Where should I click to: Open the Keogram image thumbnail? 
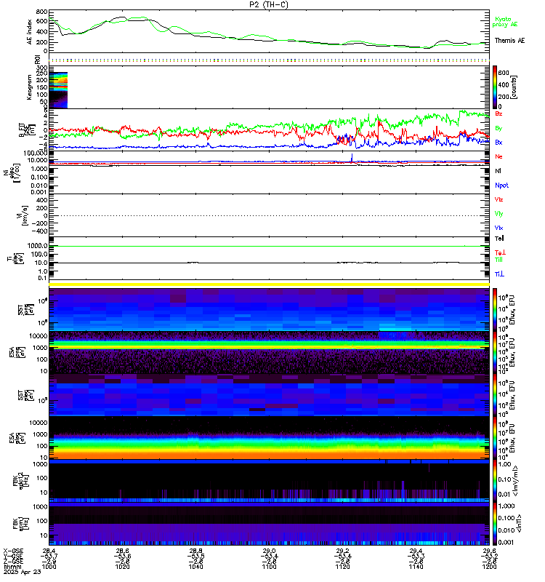(58, 90)
